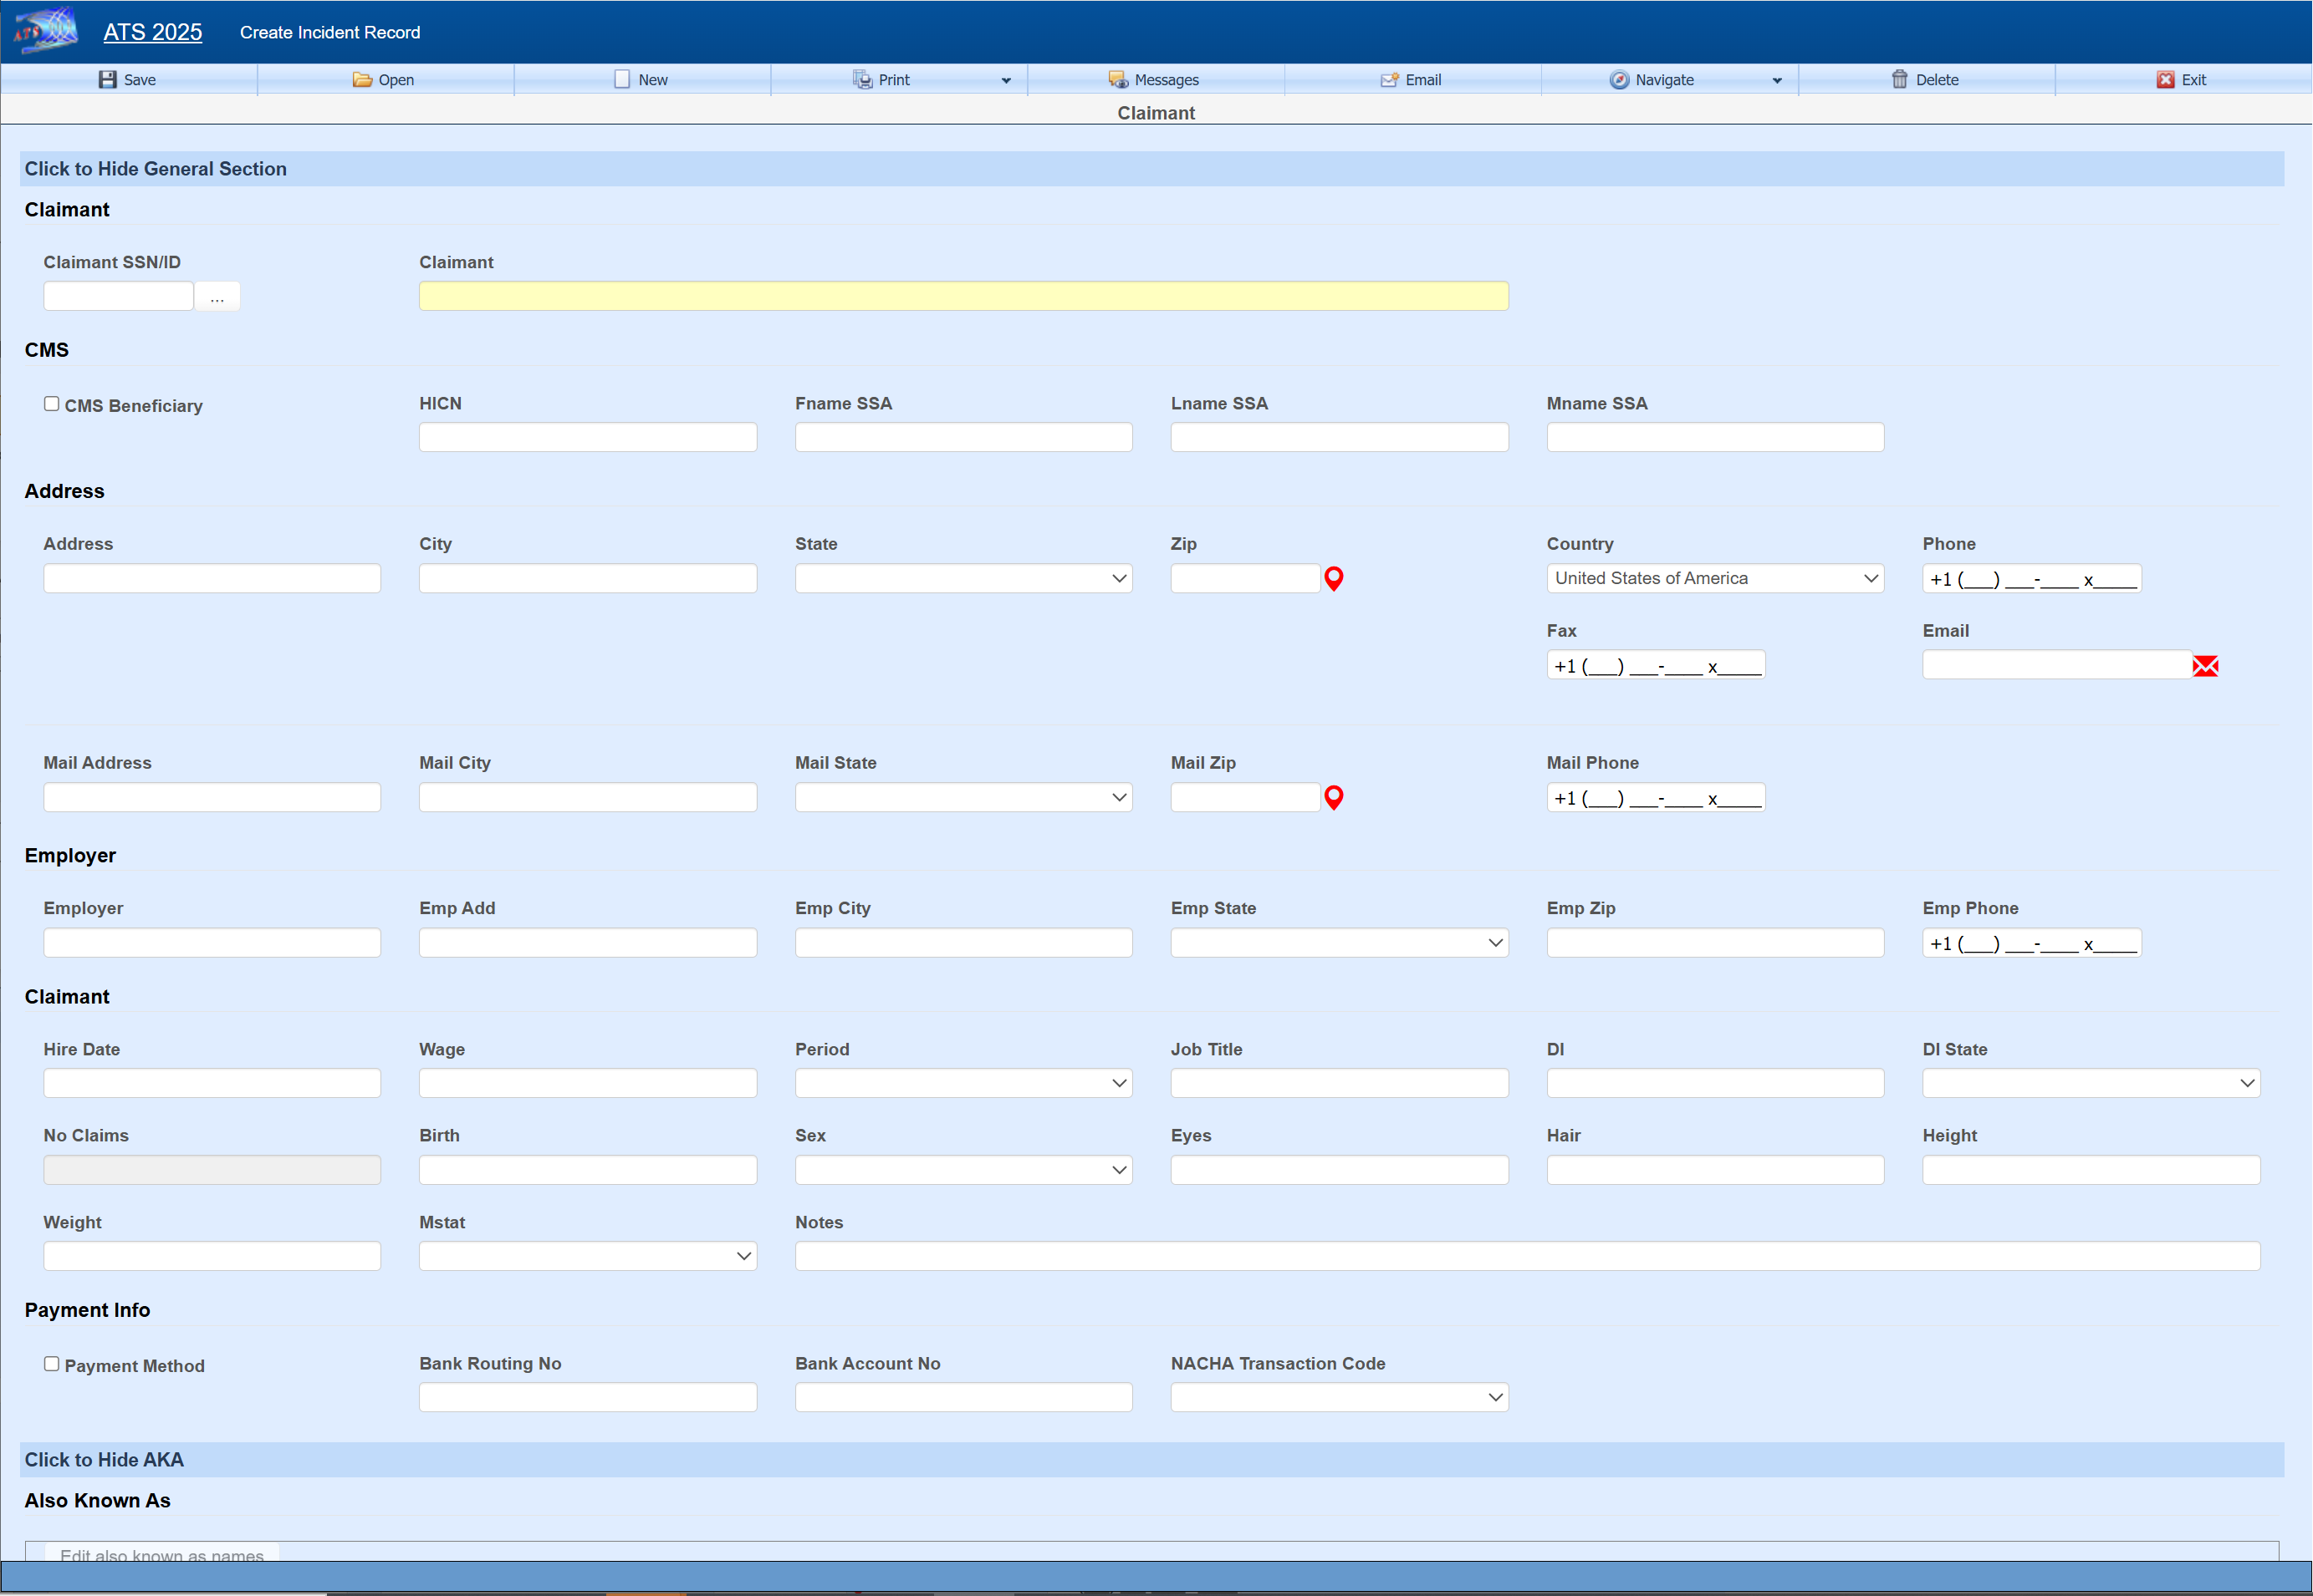Click the ATS logo in the header

(x=45, y=31)
